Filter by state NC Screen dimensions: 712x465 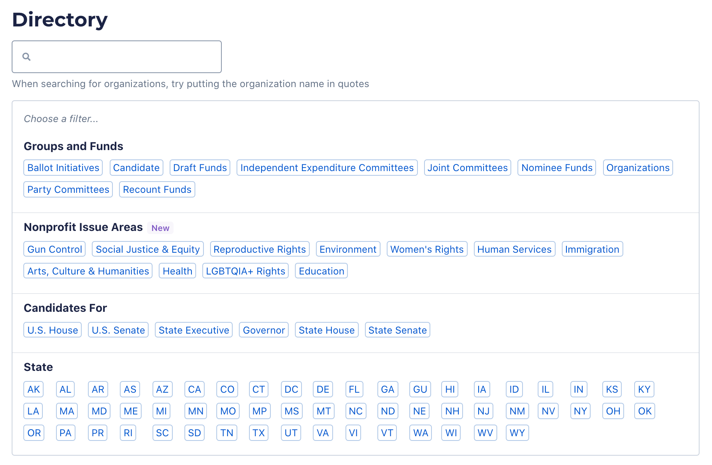click(356, 411)
